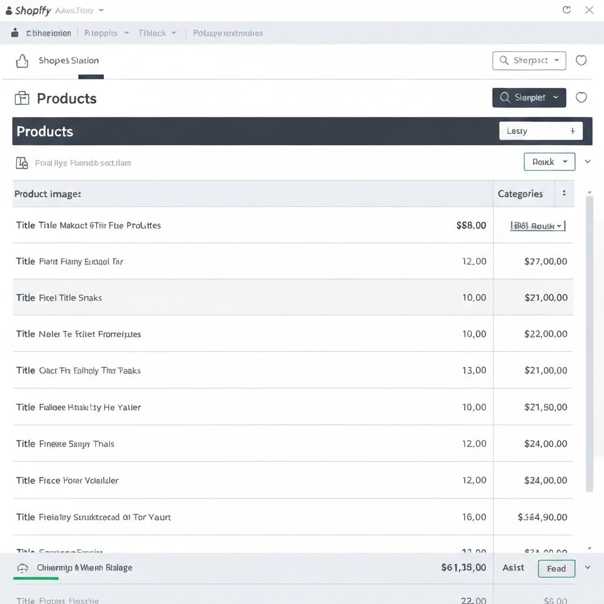Open the Tihleck menu
This screenshot has width=604, height=604.
(157, 33)
